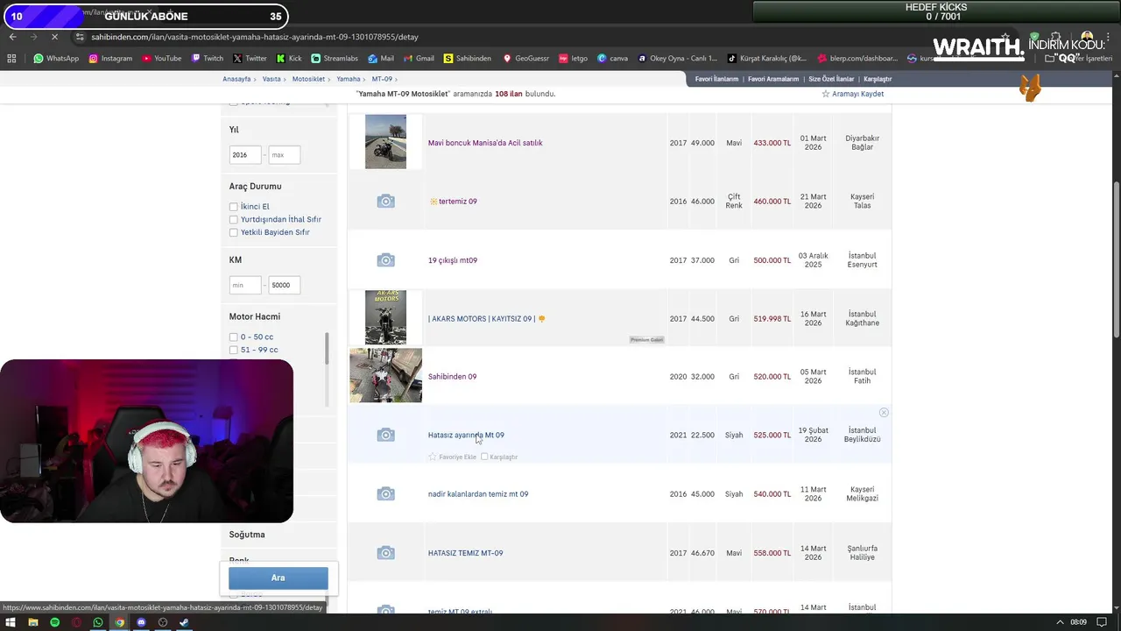Viewport: 1121px width, 631px height.
Task: Open Size Özel İlanlar menu
Action: pos(831,79)
